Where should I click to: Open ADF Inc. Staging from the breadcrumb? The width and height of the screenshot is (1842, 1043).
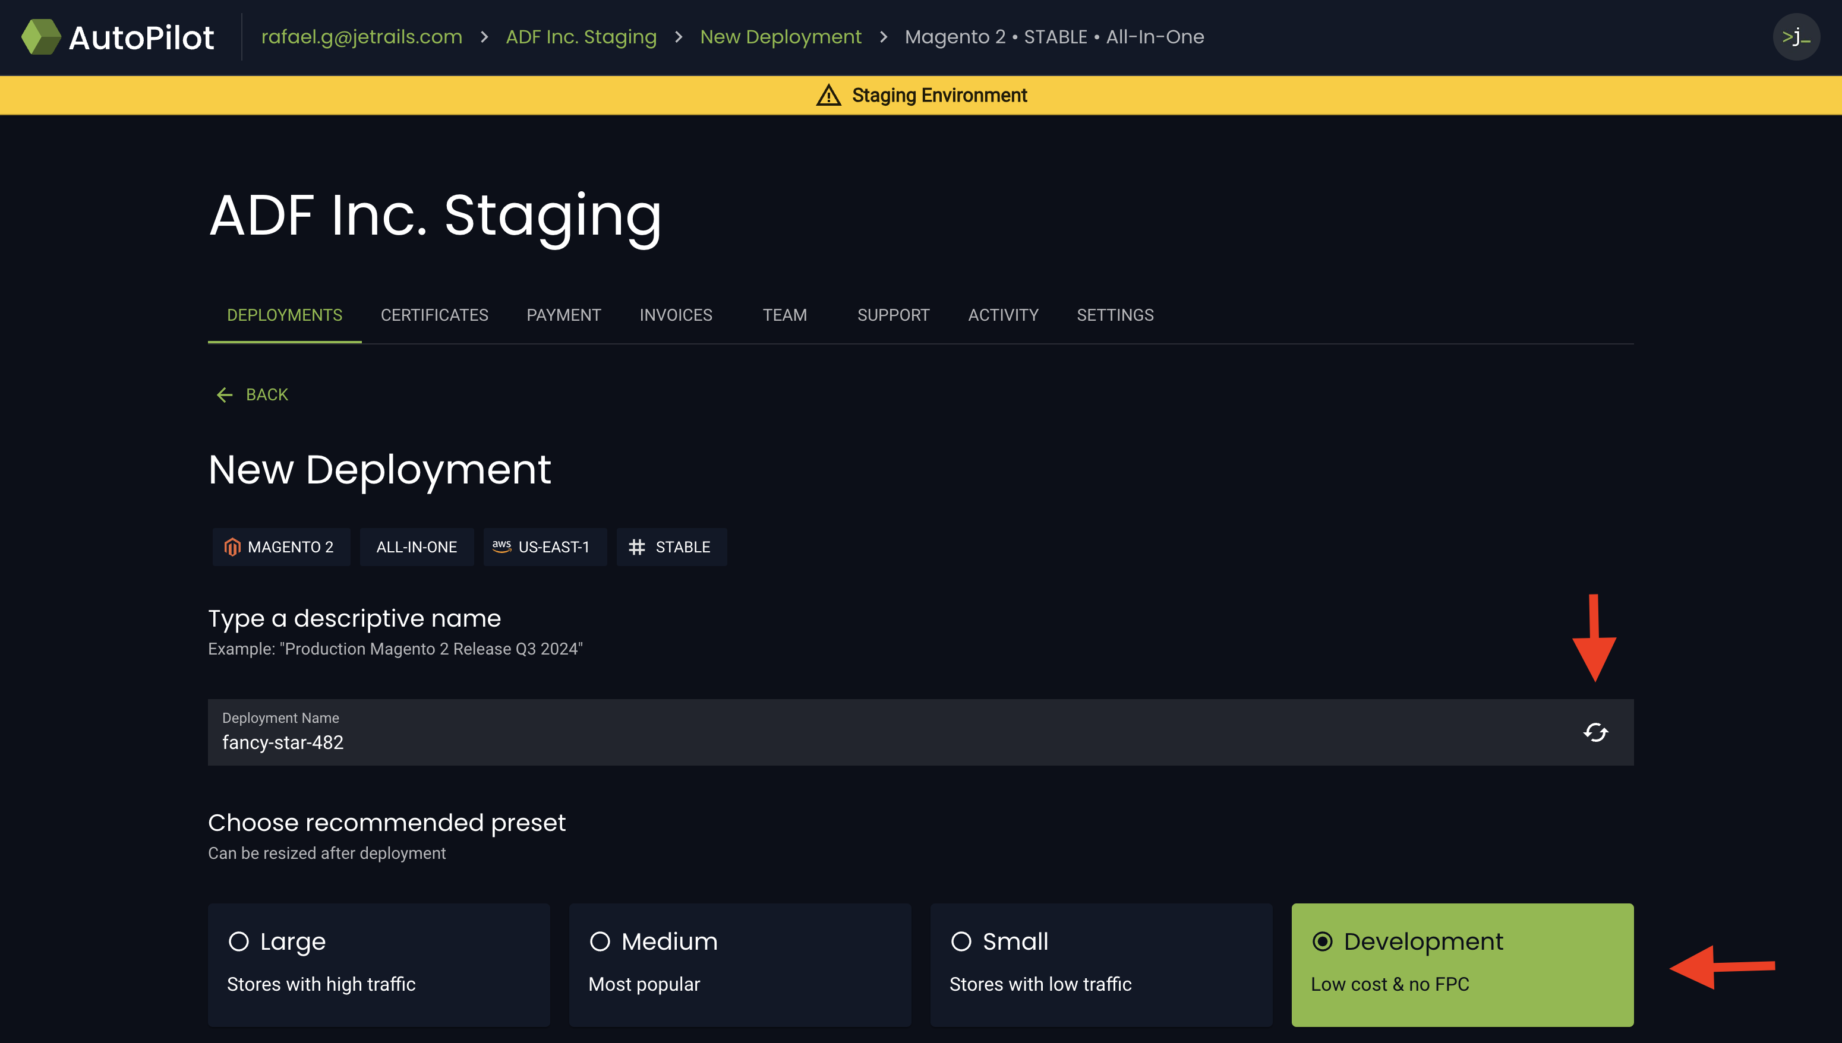581,37
